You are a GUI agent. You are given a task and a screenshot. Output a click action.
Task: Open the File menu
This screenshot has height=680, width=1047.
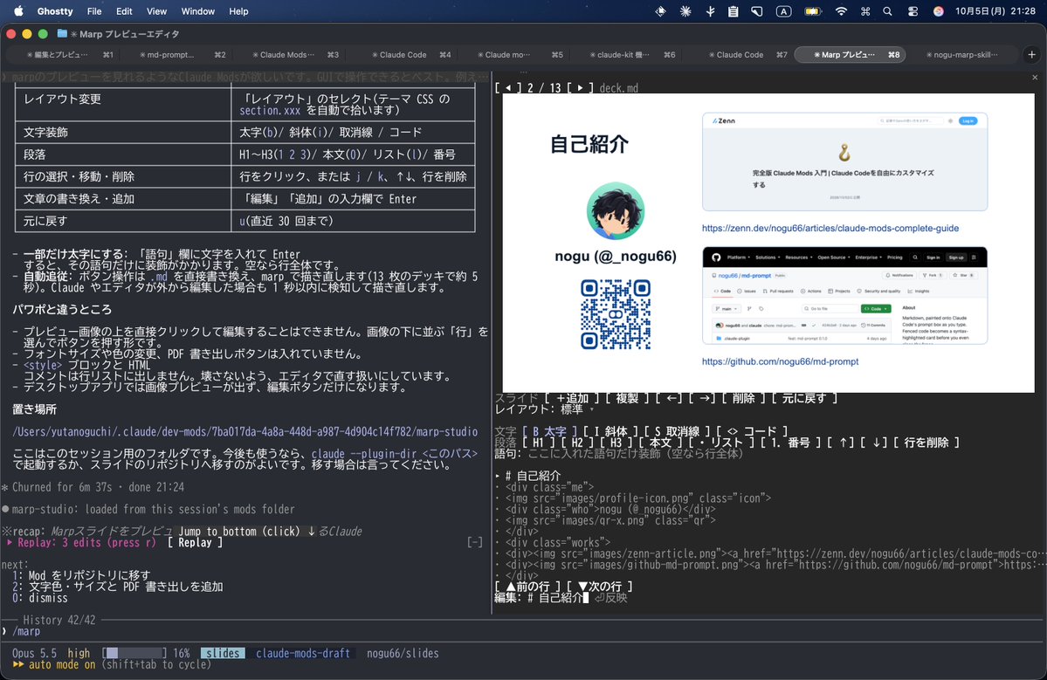click(94, 10)
